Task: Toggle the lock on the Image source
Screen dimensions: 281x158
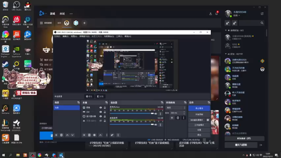Action: 105,108
